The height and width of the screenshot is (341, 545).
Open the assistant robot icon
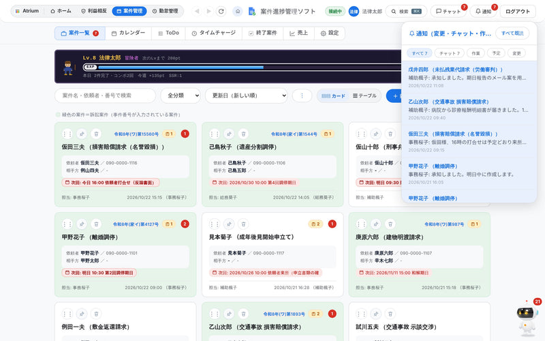click(527, 317)
